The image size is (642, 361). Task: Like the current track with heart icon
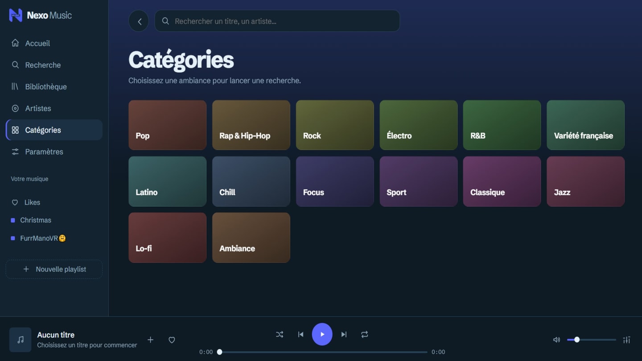point(172,340)
